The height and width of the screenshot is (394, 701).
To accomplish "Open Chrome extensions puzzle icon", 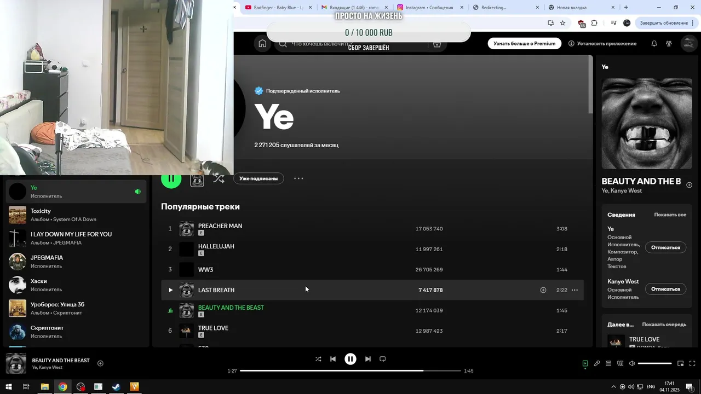I will tap(594, 23).
